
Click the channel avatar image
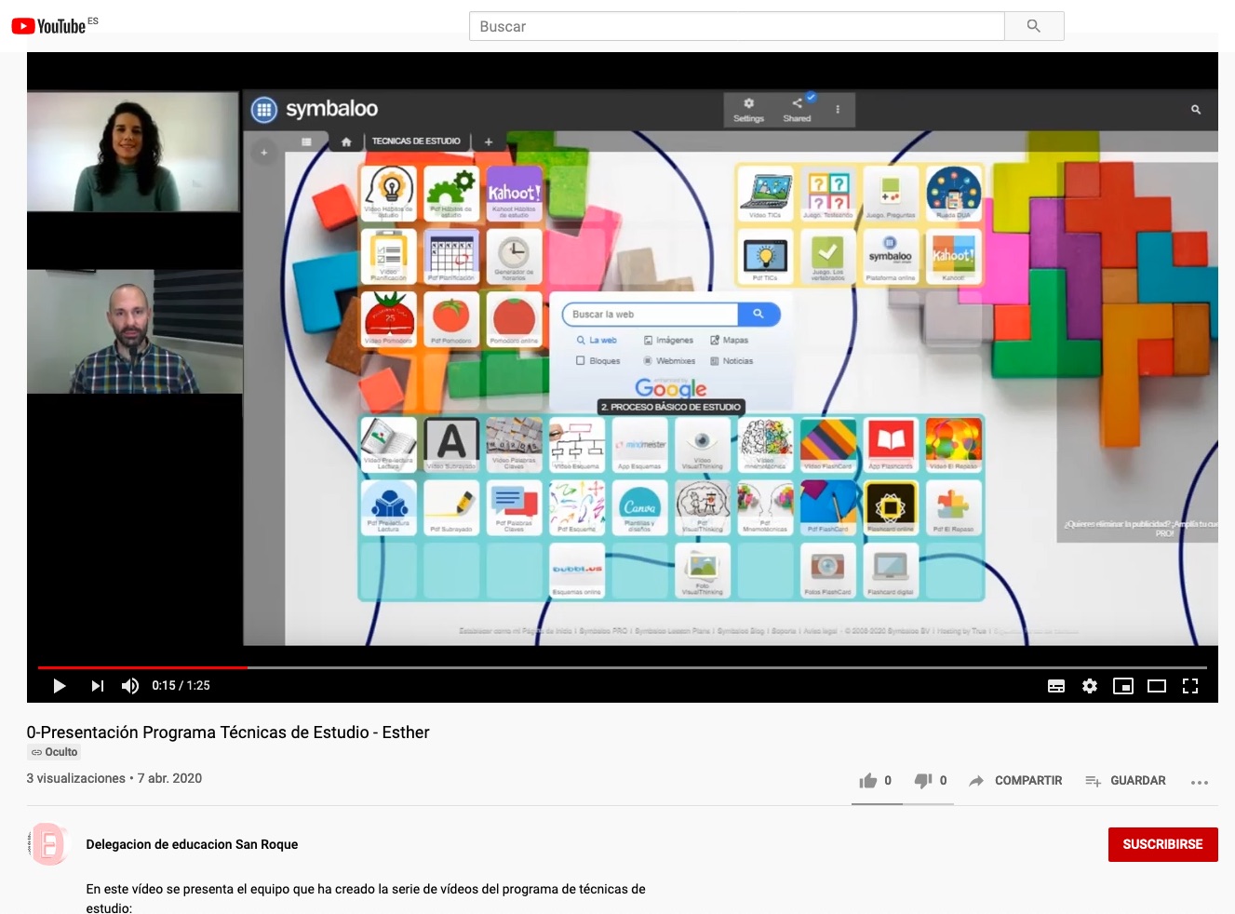(48, 844)
